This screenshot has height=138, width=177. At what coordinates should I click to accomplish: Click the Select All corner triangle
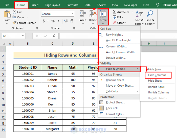(x=4, y=44)
